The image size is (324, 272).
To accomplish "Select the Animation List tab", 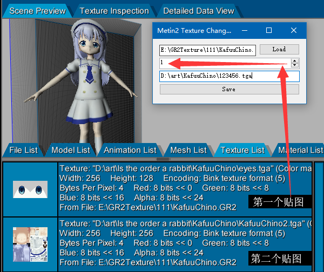I will click(130, 150).
